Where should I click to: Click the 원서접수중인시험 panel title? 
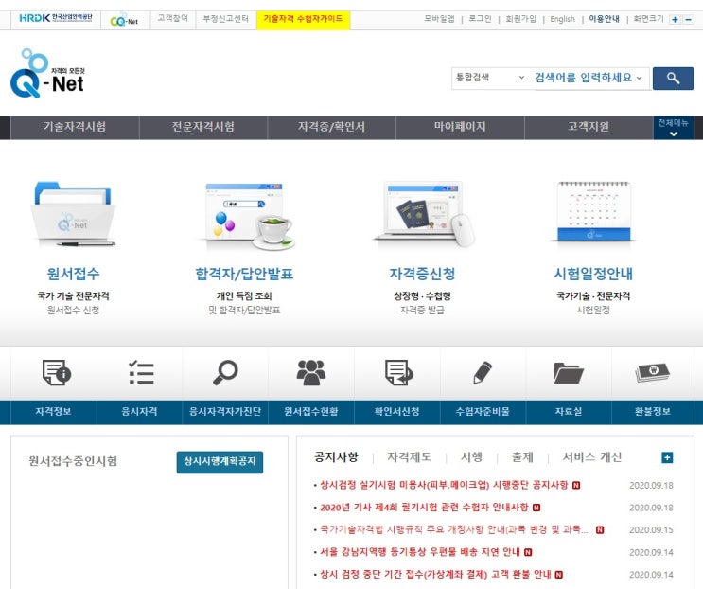pos(73,461)
